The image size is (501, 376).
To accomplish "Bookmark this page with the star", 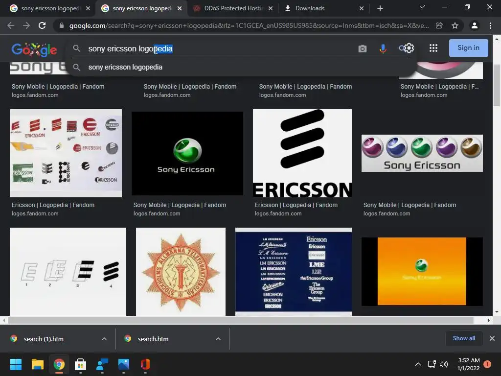I will [x=455, y=25].
